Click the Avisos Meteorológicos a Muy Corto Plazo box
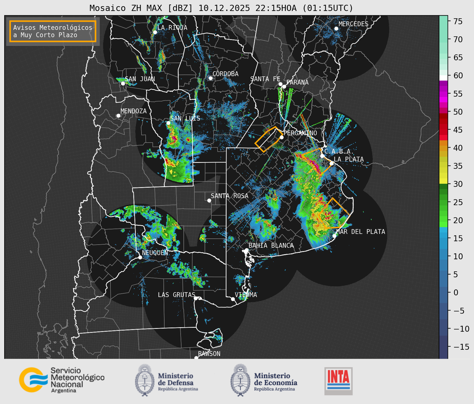 [53, 31]
